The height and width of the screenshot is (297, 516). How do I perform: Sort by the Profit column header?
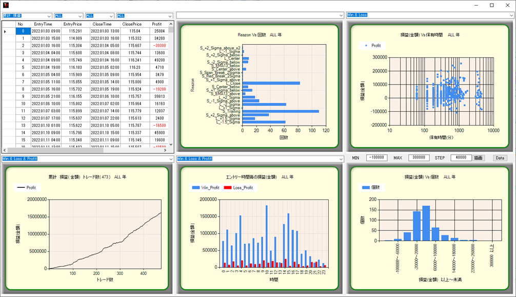point(156,24)
